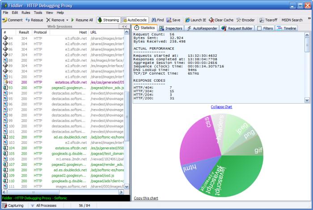Click the QuickExec command box
The width and height of the screenshot is (313, 210).
[x=66, y=198]
